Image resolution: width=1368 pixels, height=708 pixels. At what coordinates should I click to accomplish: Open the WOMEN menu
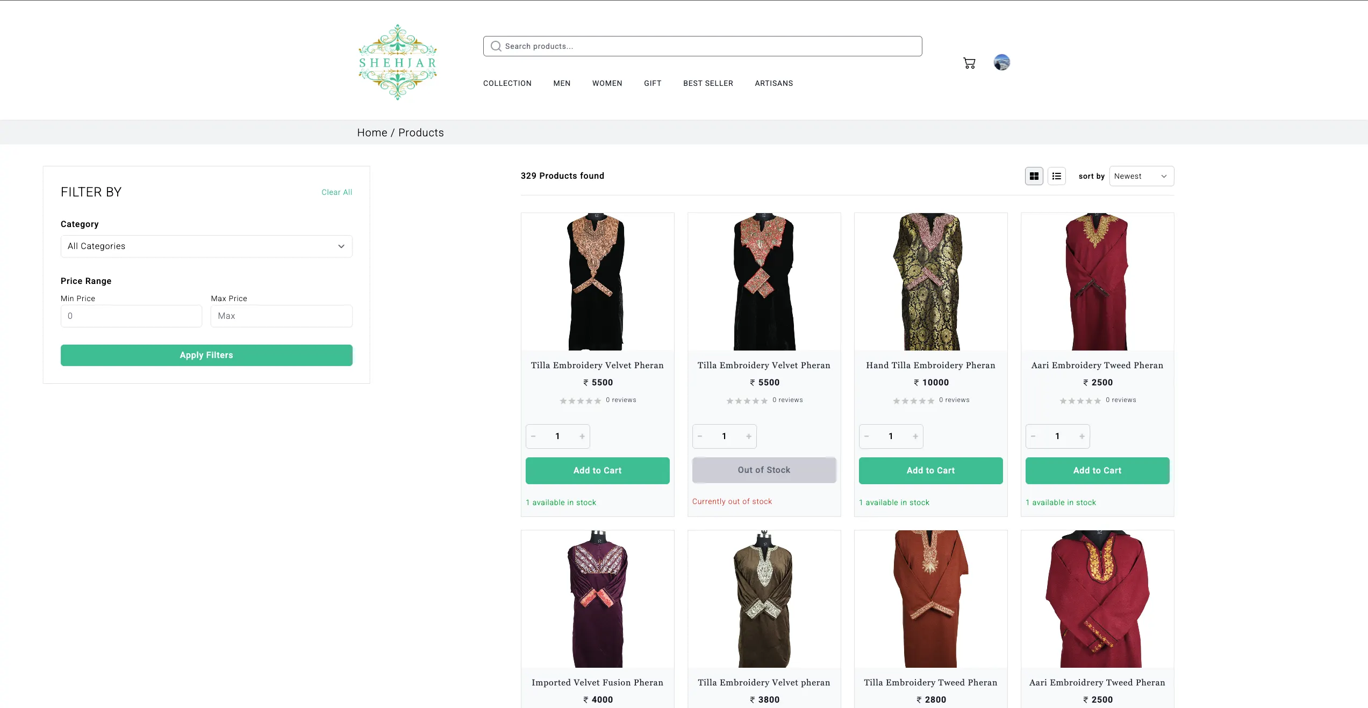pos(607,83)
